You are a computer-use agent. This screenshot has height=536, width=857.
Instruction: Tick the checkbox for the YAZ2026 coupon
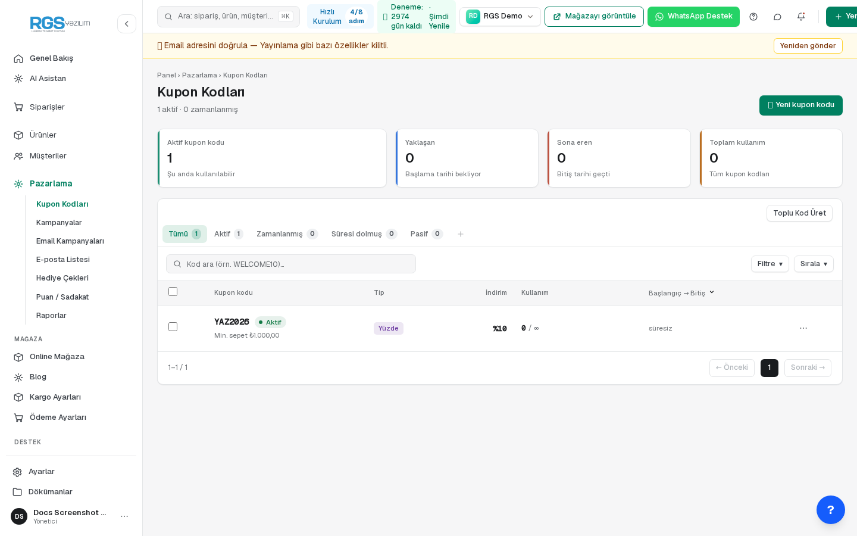click(173, 327)
